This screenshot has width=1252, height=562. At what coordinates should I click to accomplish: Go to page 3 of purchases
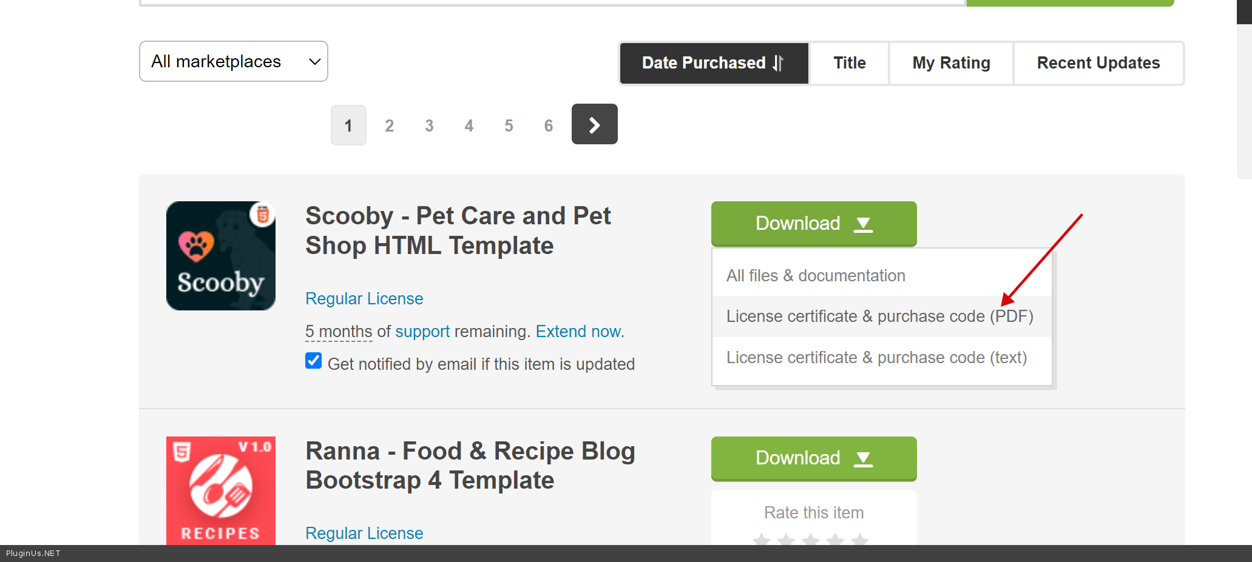coord(429,125)
